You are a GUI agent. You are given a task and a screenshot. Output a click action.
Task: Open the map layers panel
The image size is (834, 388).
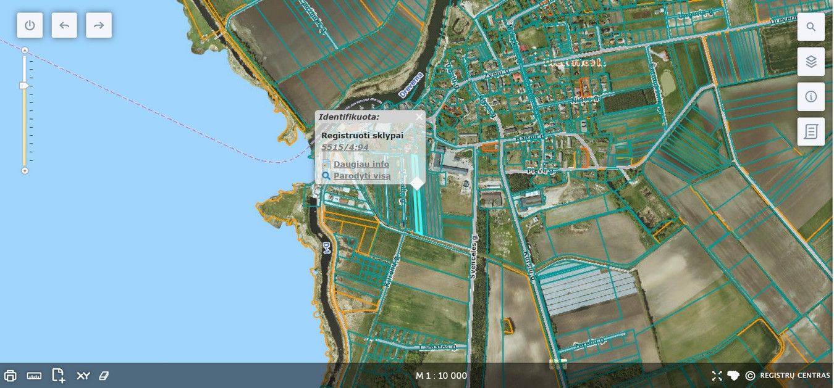coord(811,62)
